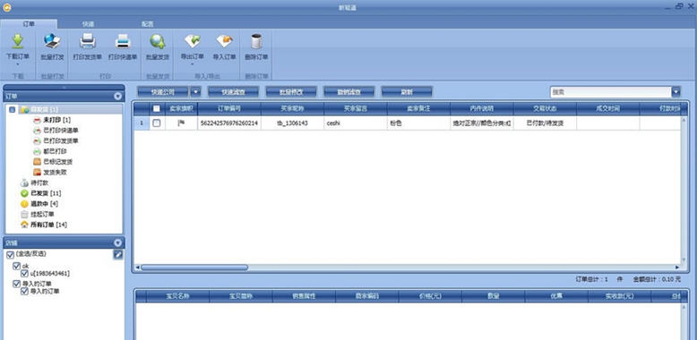Uncheck the 'ok' shop group checkbox

pos(16,266)
